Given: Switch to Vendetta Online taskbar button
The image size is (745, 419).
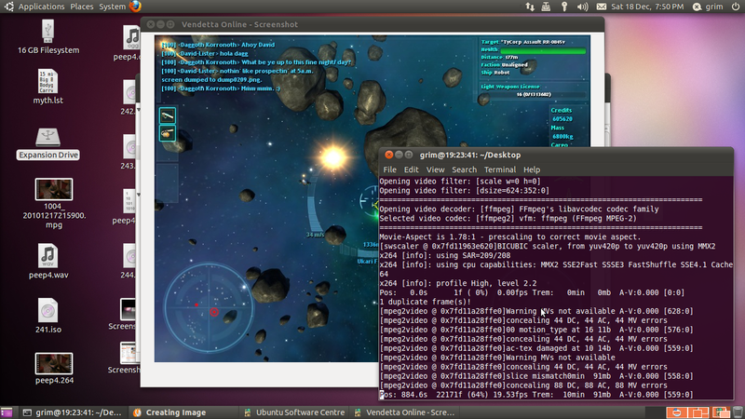Looking at the screenshot, I should pyautogui.click(x=405, y=412).
